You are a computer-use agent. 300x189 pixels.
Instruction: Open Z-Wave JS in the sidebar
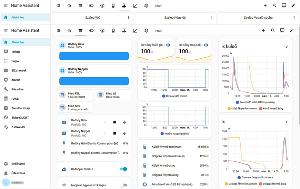[x=19, y=127]
